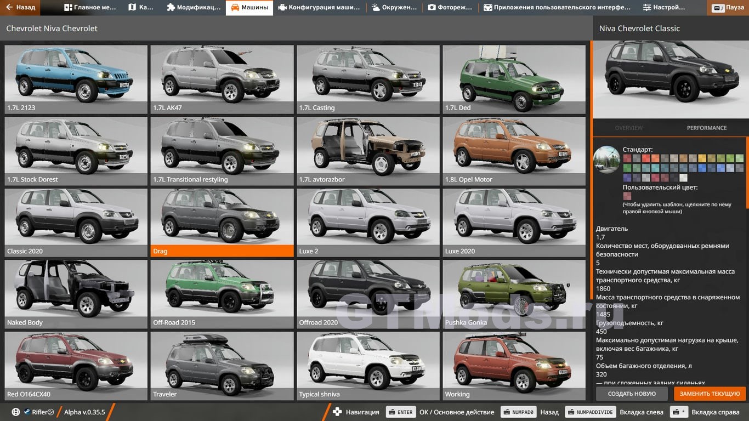The width and height of the screenshot is (749, 421).
Task: Click the Заменить текущую button
Action: (710, 394)
